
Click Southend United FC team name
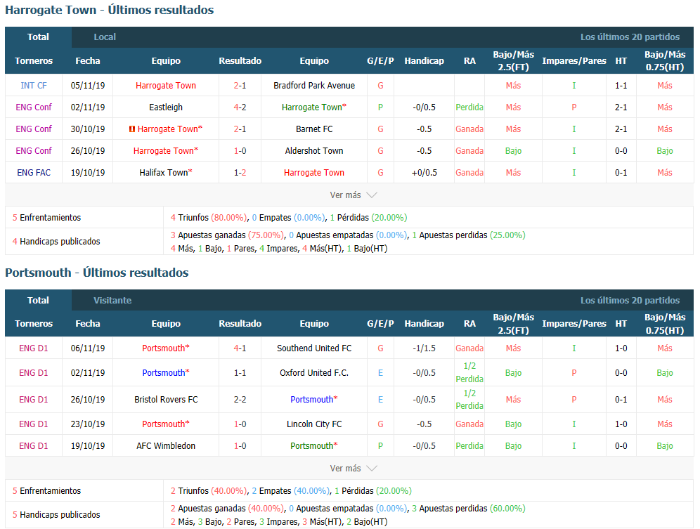[x=314, y=348]
